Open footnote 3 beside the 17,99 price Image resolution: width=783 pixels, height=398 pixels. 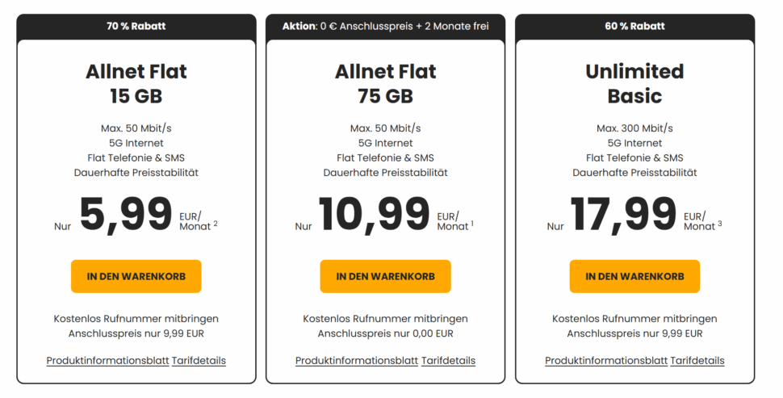coord(719,224)
